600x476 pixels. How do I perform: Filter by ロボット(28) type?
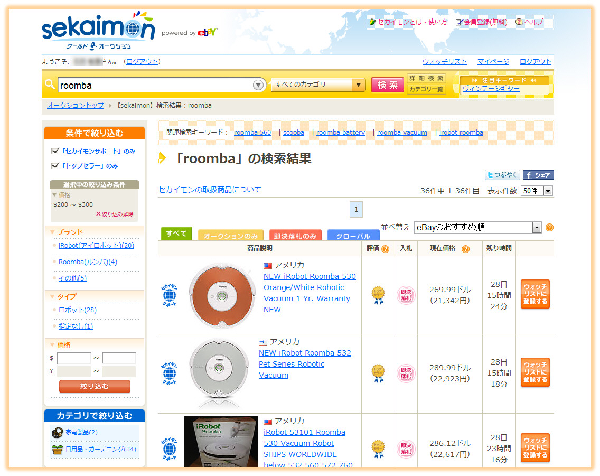pos(77,310)
